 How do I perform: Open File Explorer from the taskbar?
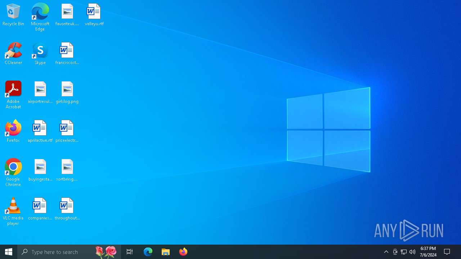pyautogui.click(x=166, y=252)
